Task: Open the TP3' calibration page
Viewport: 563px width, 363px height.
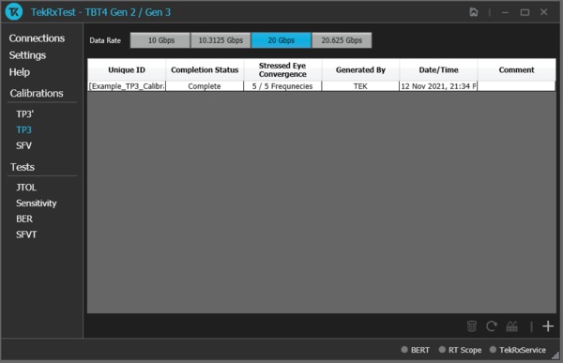Action: coord(24,113)
